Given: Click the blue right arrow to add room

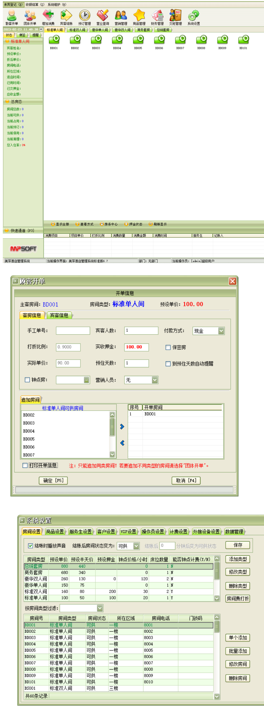Looking at the screenshot, I should click(122, 427).
